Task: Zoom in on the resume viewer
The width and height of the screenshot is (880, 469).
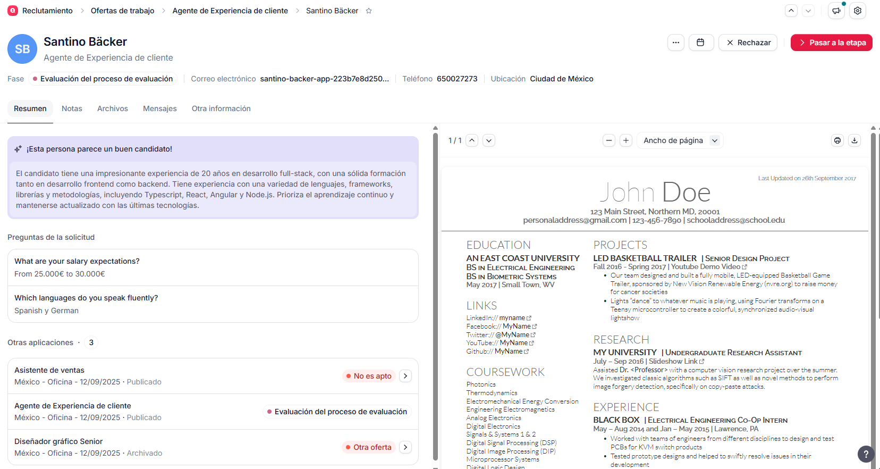Action: point(626,140)
